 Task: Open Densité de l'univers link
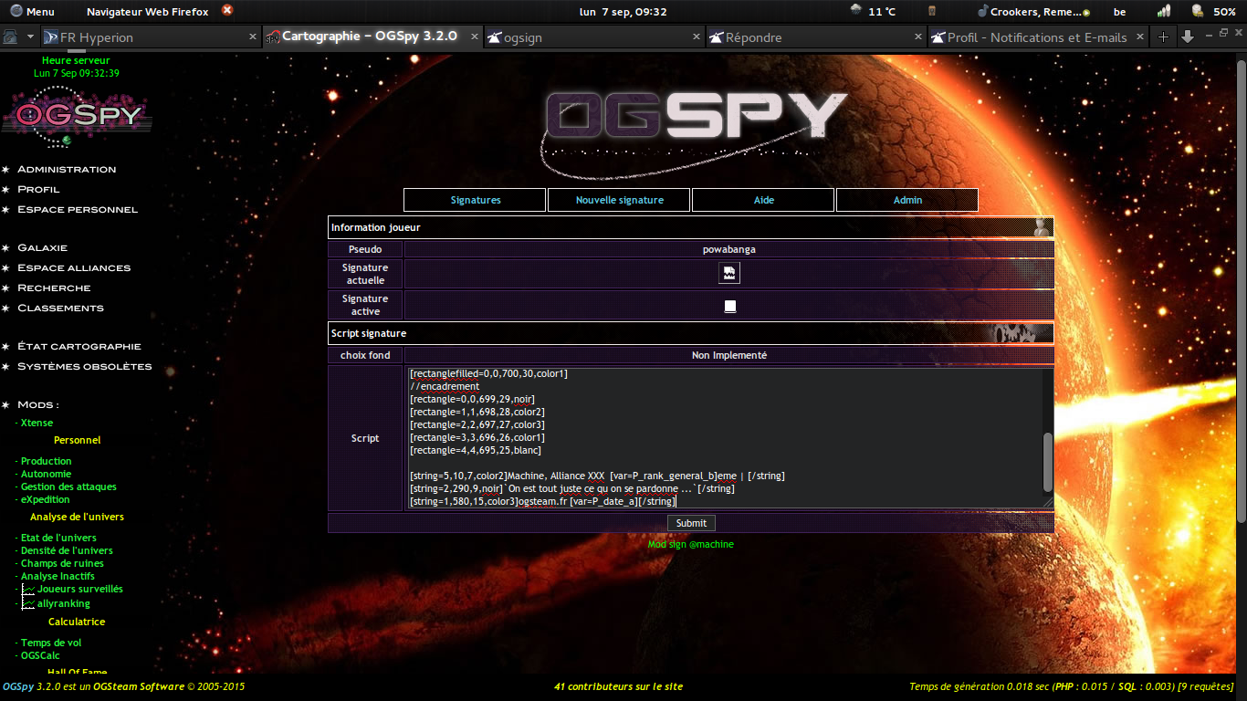[x=67, y=551]
